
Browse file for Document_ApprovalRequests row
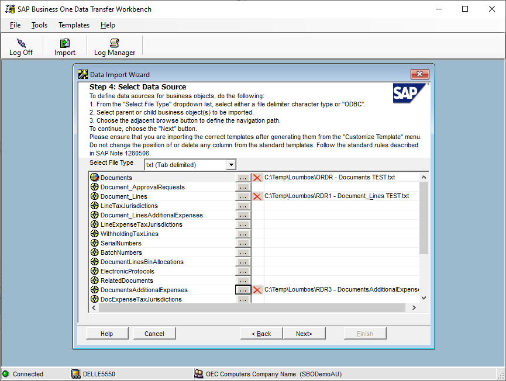[x=243, y=187]
